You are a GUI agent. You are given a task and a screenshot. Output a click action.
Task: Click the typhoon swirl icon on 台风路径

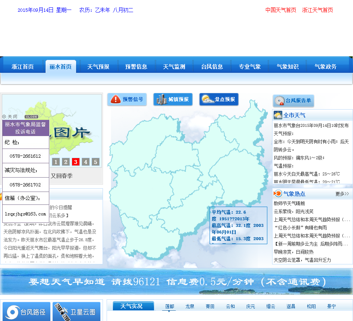tap(13, 312)
